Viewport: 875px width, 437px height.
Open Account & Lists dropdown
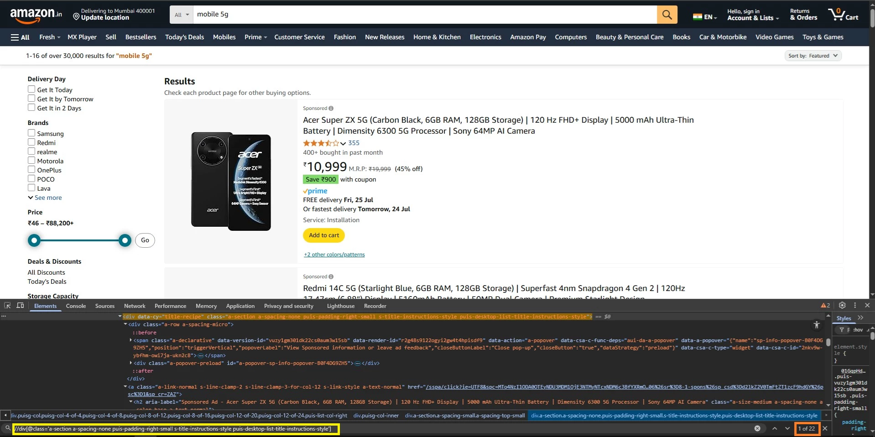click(x=753, y=15)
